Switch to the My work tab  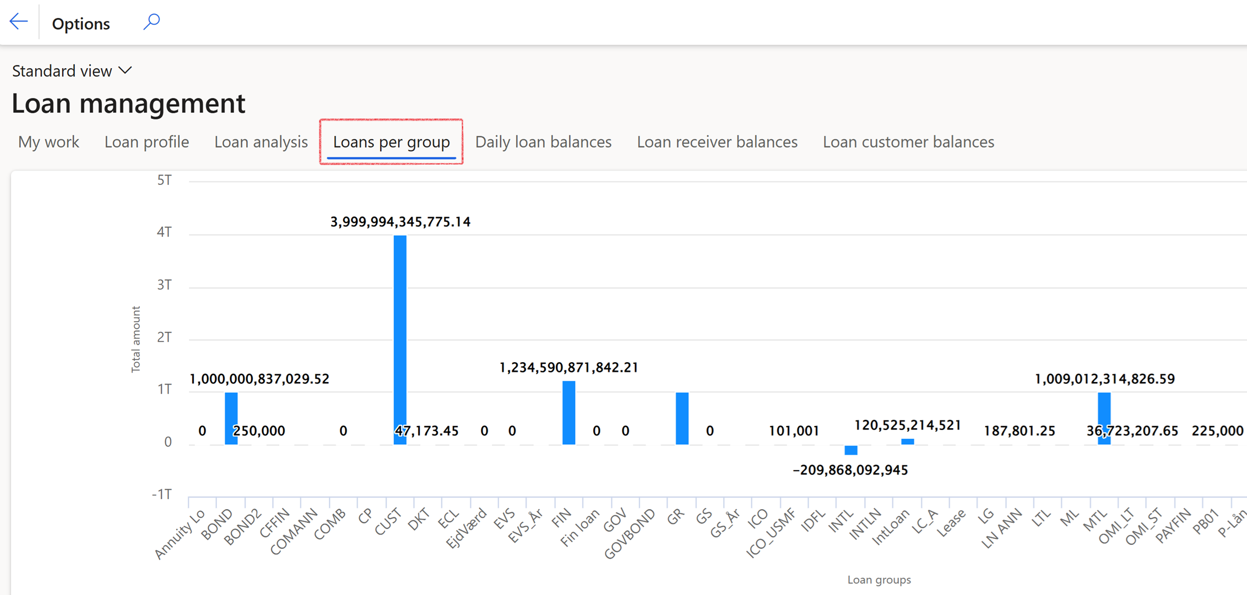48,141
